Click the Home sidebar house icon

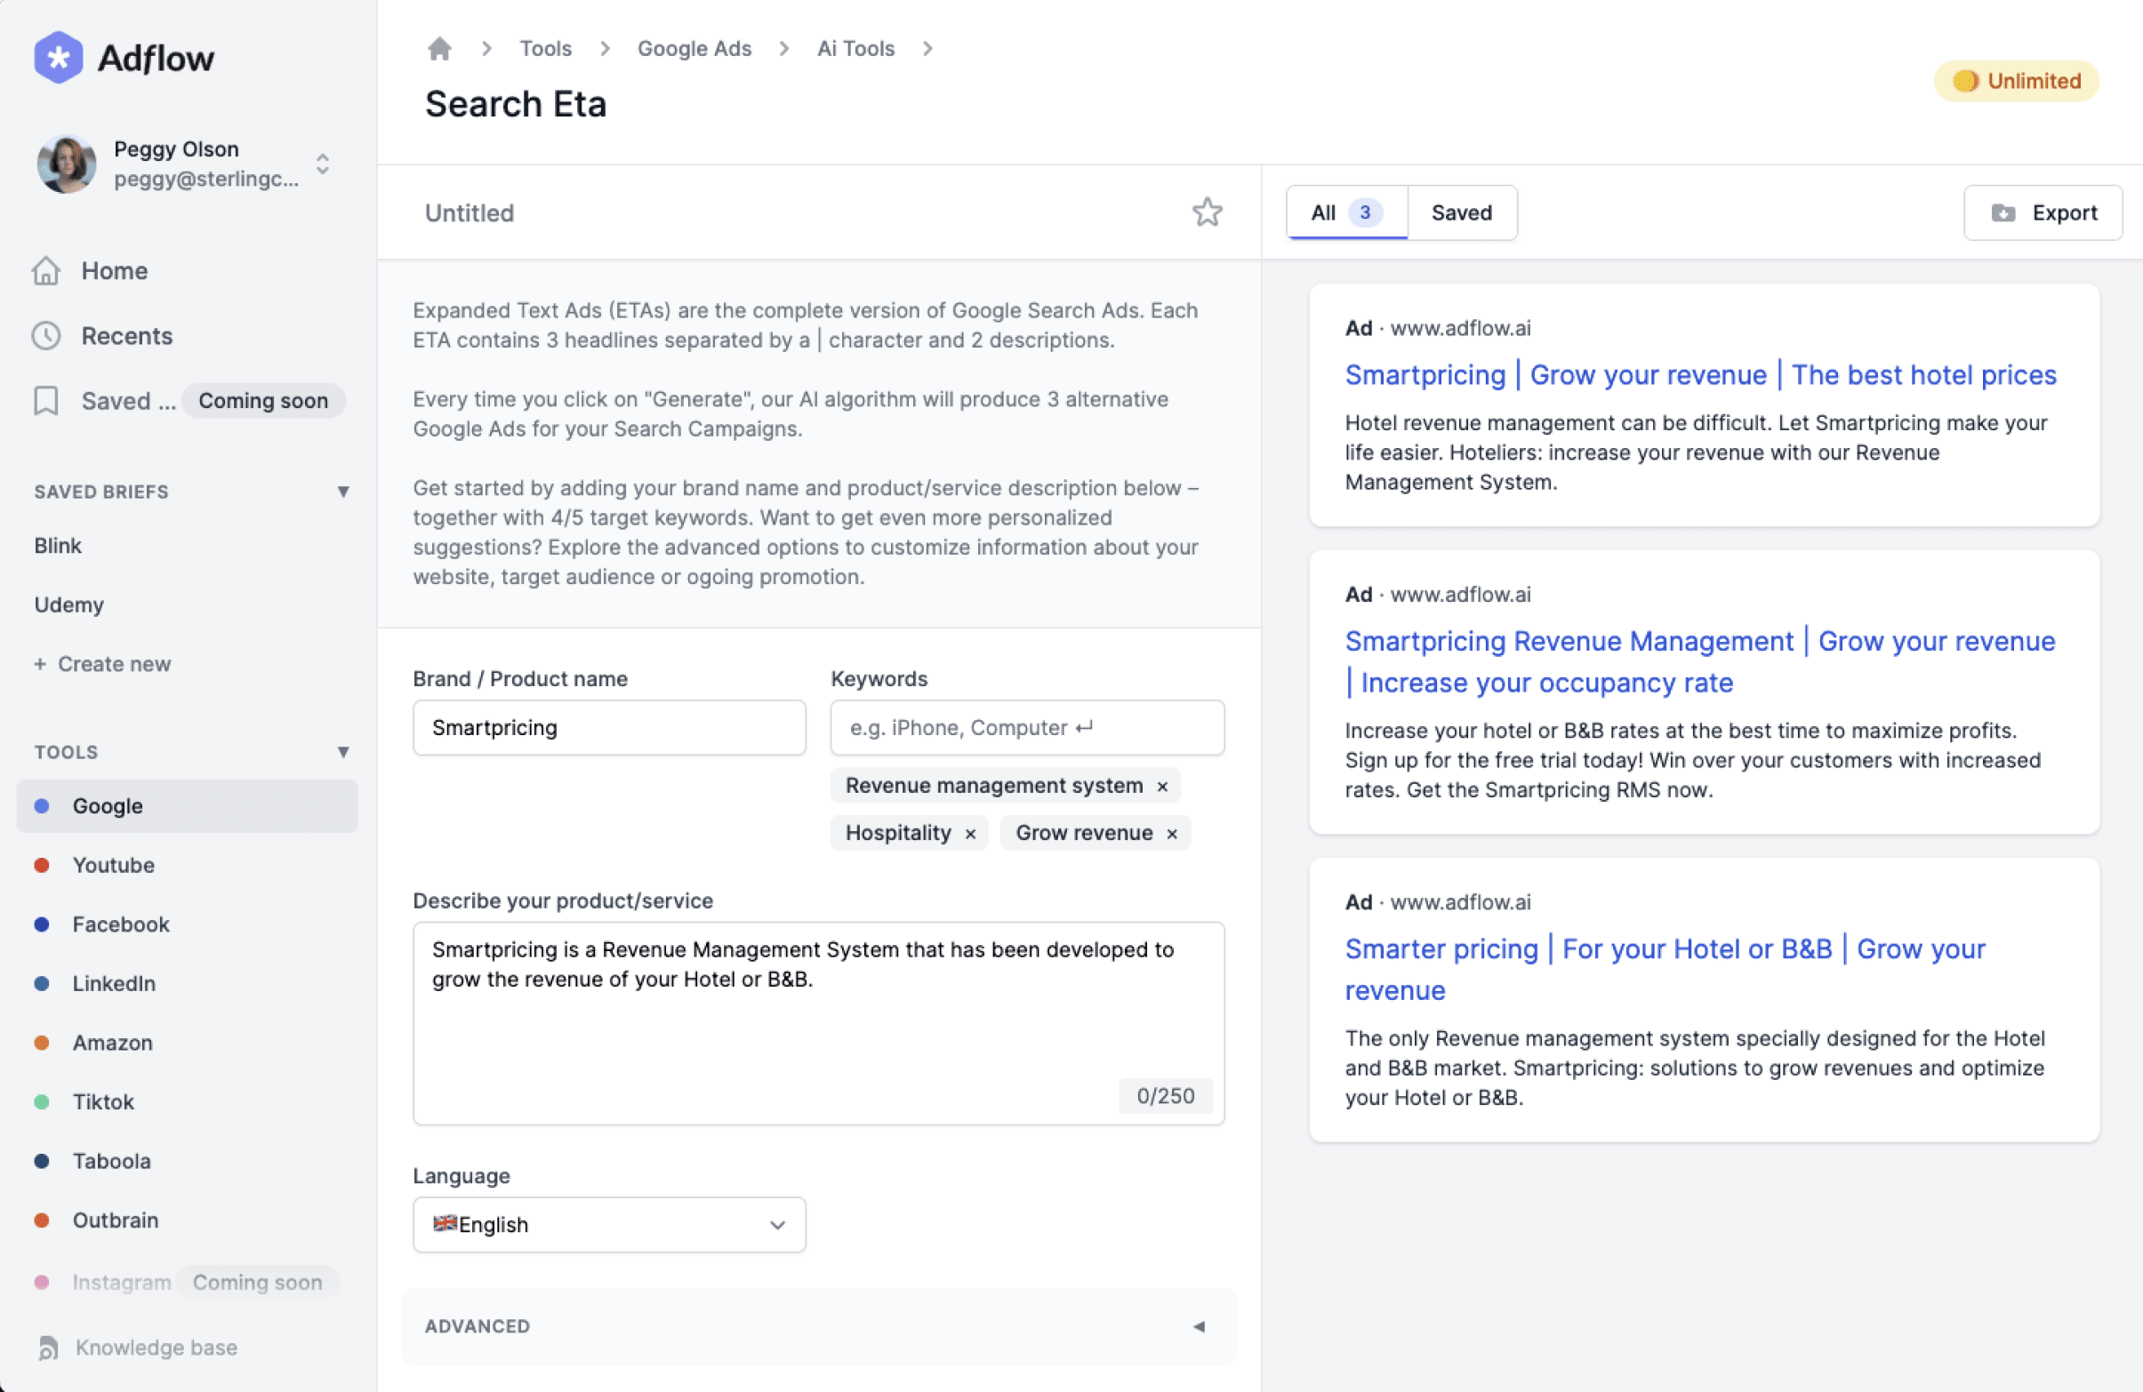pyautogui.click(x=46, y=271)
